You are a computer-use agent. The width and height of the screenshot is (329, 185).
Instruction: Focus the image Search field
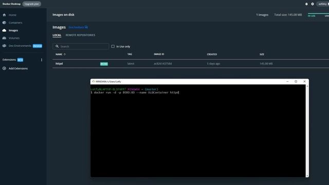(x=81, y=46)
